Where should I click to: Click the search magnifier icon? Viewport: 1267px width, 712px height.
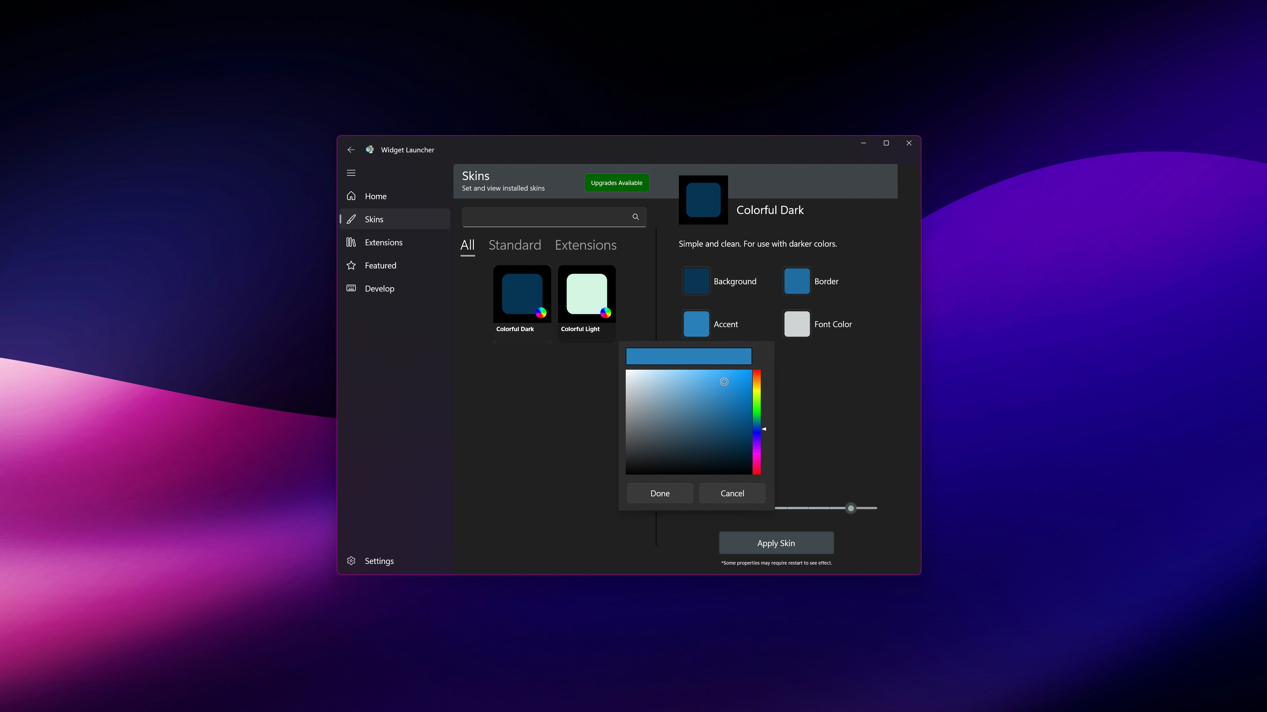click(635, 217)
